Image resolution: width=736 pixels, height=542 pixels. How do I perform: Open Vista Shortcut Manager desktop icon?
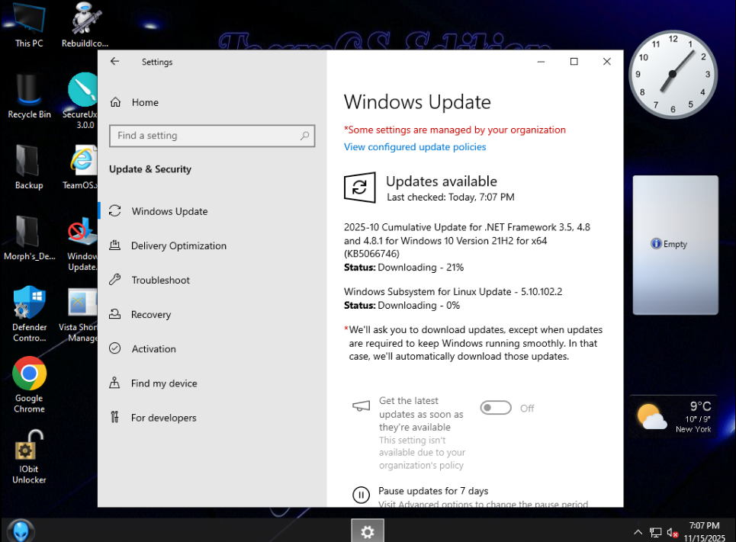(80, 314)
